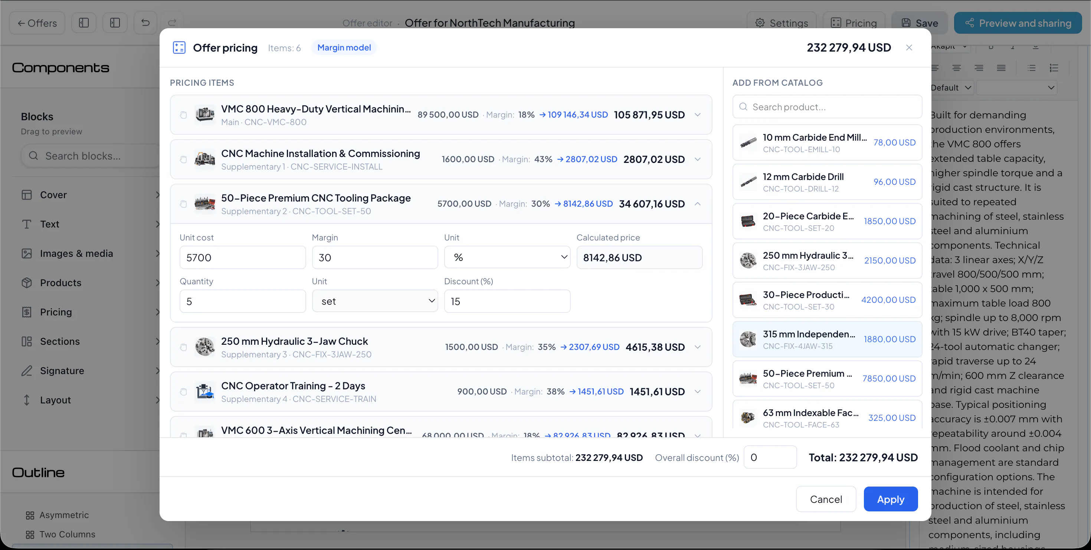Add 315 mm Independent chuck from catalog

827,340
